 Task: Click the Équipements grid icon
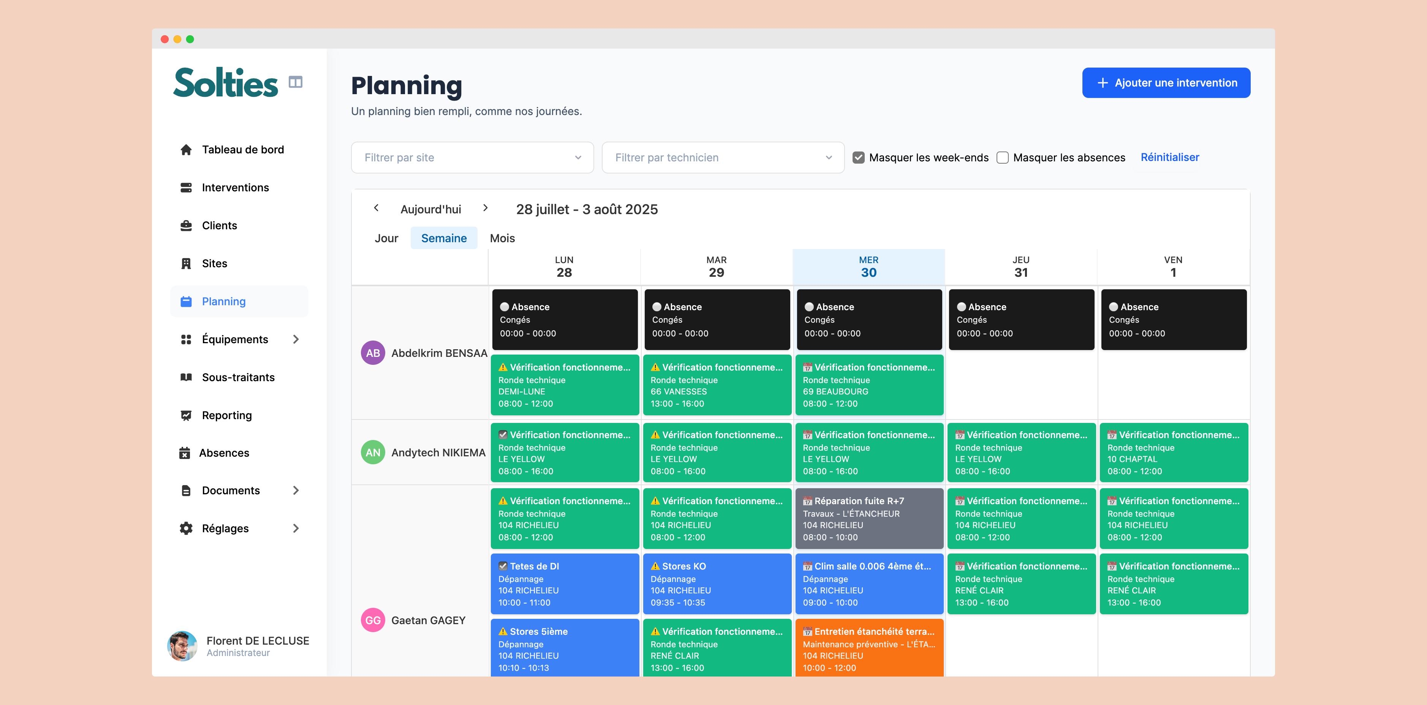pyautogui.click(x=186, y=339)
